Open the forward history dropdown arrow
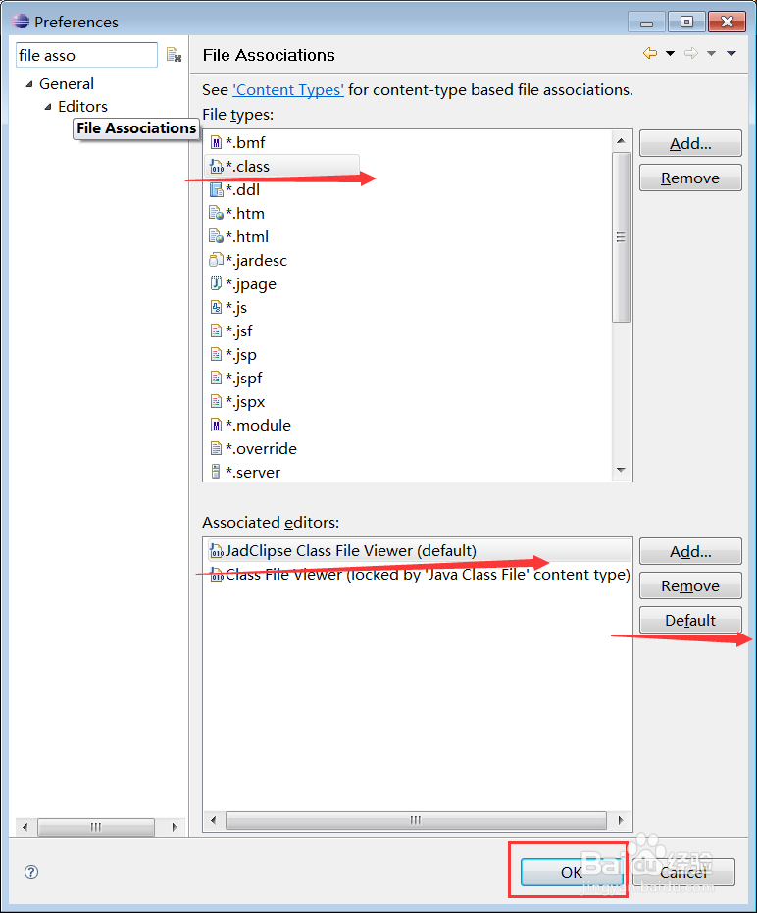The height and width of the screenshot is (913, 757). (x=711, y=54)
